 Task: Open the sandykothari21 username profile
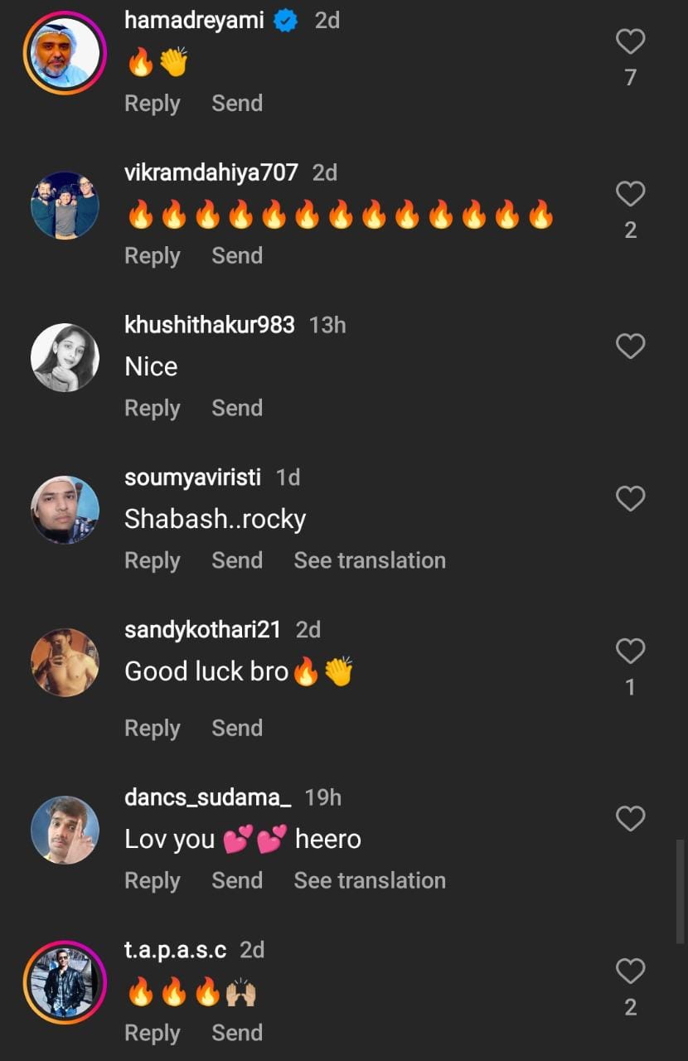pyautogui.click(x=203, y=630)
